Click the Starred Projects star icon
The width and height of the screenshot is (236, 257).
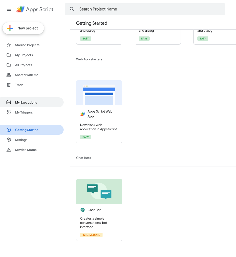coord(9,45)
